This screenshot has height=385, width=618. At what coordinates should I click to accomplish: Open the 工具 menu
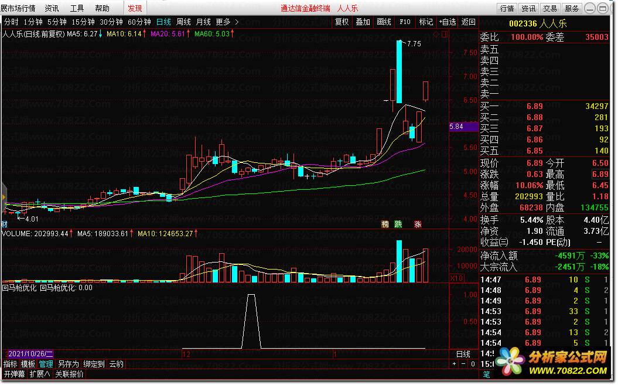pos(77,8)
